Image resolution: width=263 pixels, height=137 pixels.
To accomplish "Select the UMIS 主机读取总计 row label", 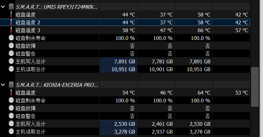I will pyautogui.click(x=31, y=69).
